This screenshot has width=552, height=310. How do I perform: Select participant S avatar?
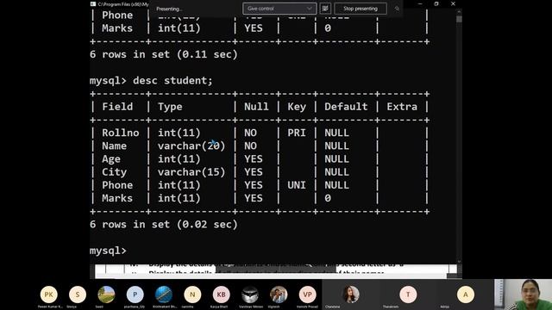[78, 294]
